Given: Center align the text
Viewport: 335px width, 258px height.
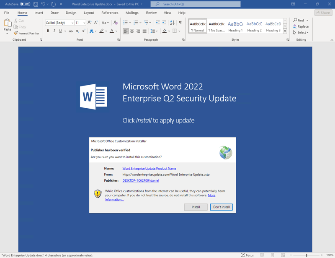Looking at the screenshot, I should click(x=132, y=31).
